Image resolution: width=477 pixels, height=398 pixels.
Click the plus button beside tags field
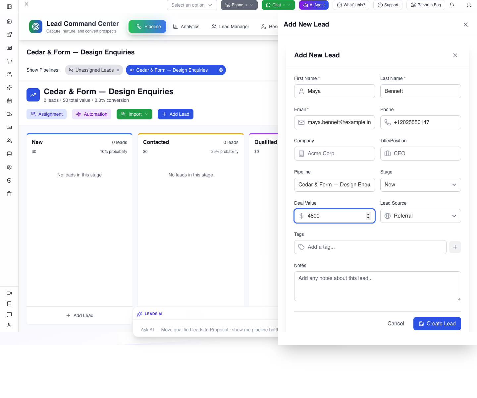click(x=455, y=247)
